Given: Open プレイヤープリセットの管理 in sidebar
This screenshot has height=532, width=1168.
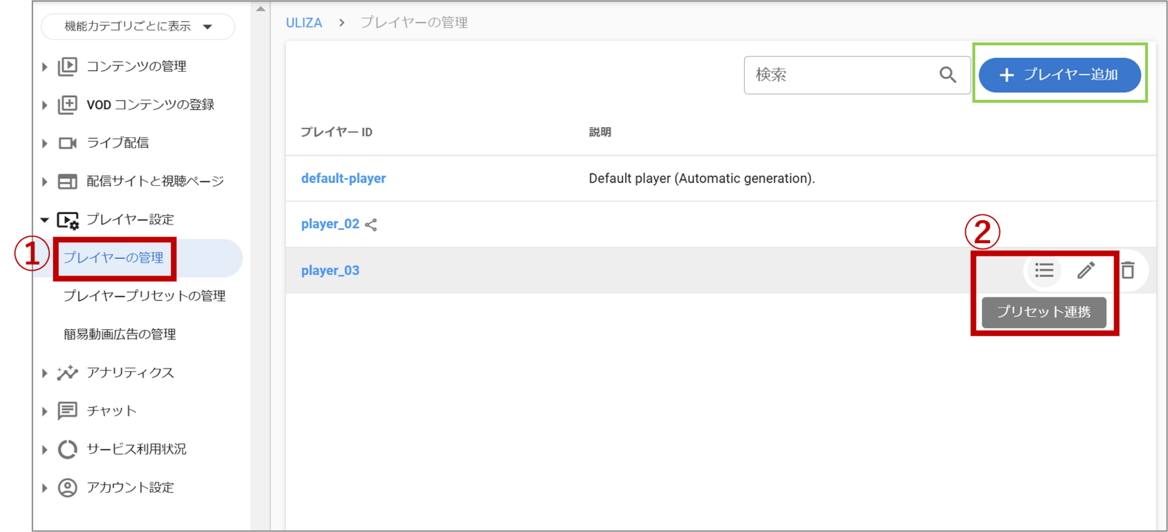Looking at the screenshot, I should 144,296.
